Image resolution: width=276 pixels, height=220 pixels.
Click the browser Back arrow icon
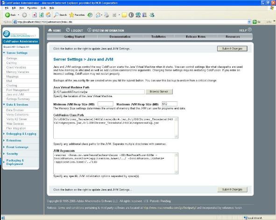(7, 15)
